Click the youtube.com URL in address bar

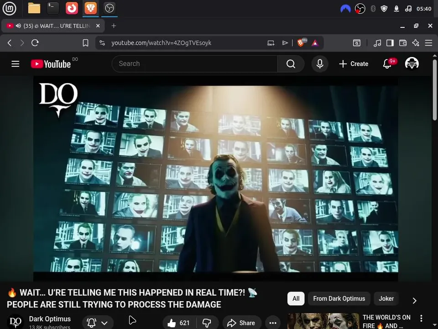point(161,43)
